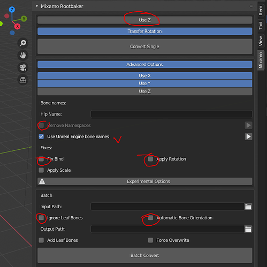Click the Convert Single button
Viewport: 267px width, 267px height.
(145, 47)
